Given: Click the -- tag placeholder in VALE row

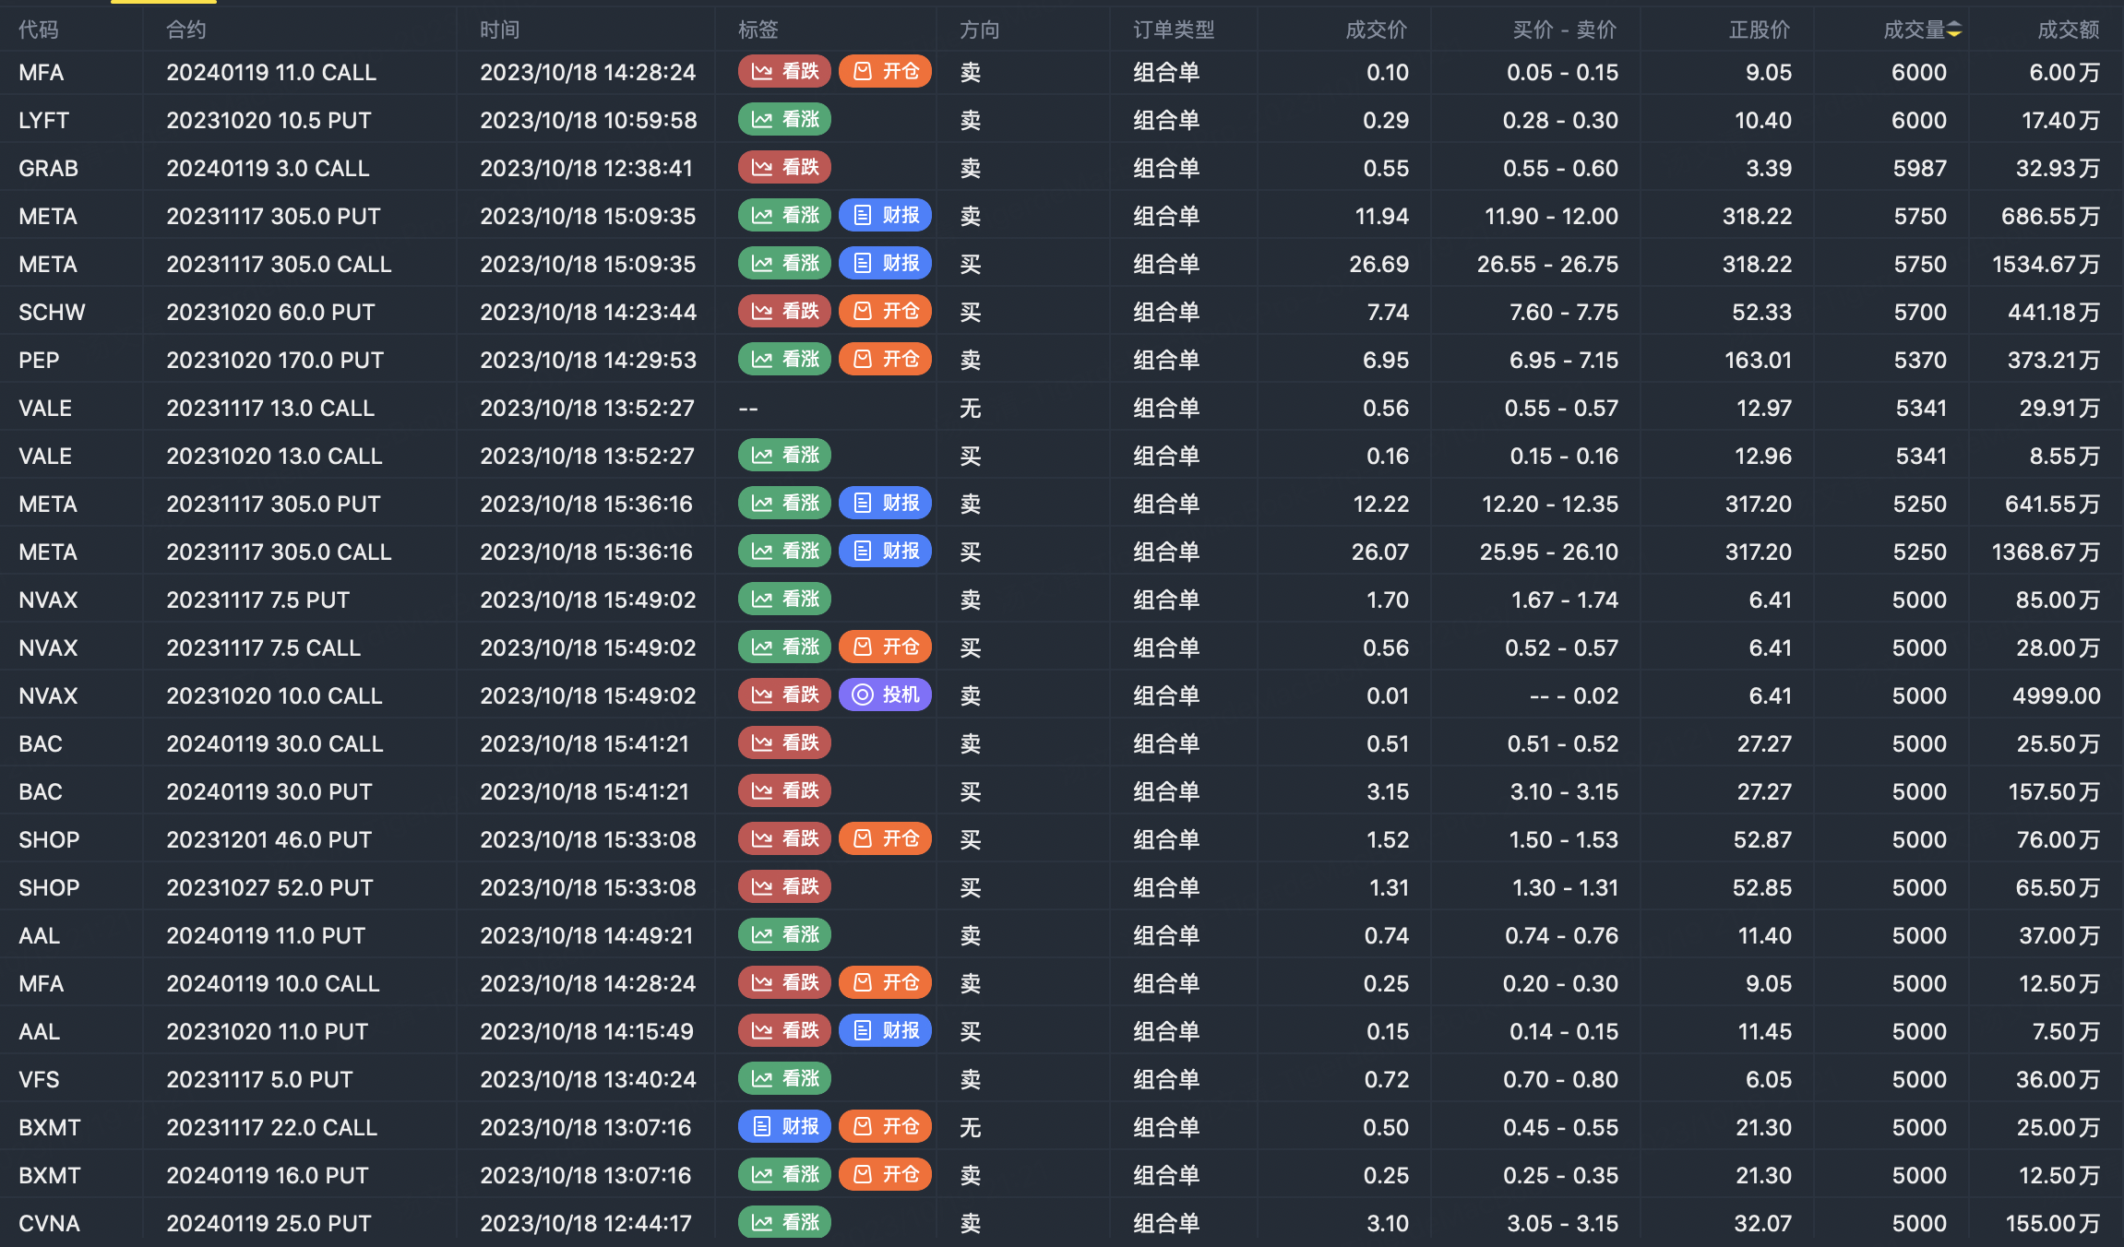Looking at the screenshot, I should coord(748,409).
